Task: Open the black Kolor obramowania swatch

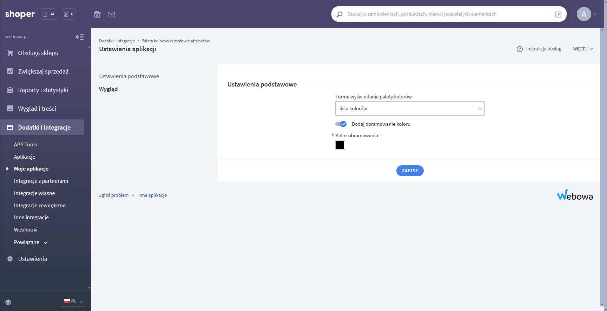Action: (x=340, y=145)
